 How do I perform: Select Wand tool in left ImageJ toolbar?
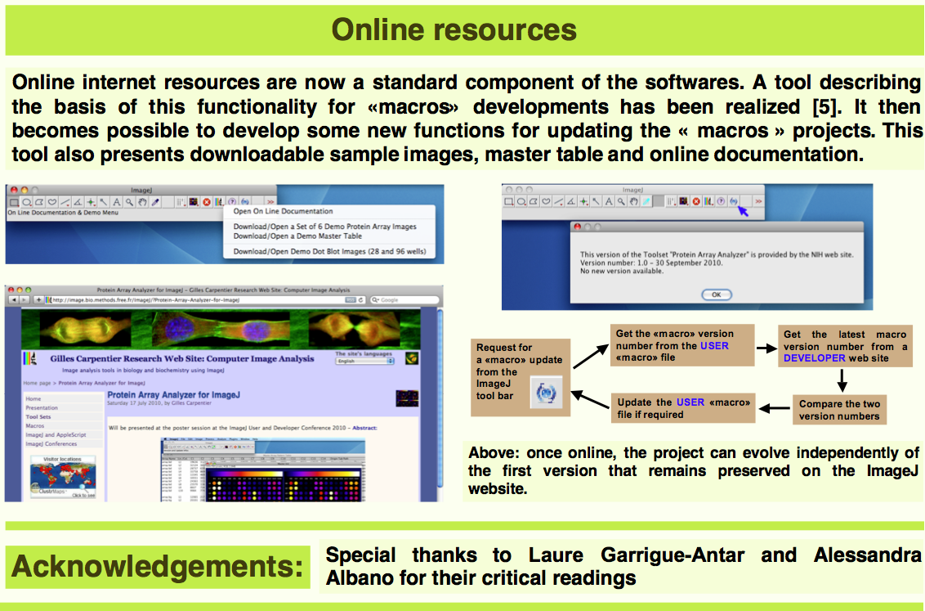coord(104,202)
